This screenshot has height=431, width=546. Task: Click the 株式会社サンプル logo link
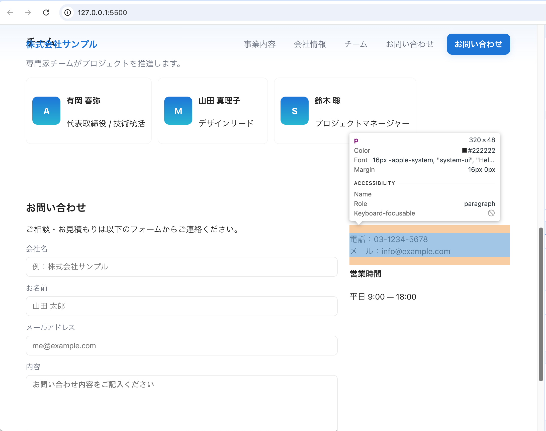click(62, 44)
